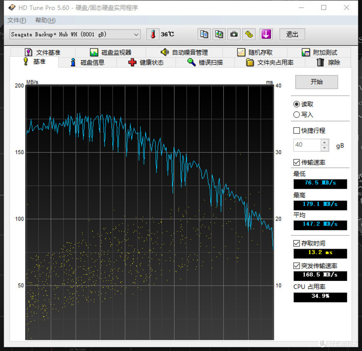Switch to the 错误扫描 tab
The image size is (362, 351).
[205, 63]
